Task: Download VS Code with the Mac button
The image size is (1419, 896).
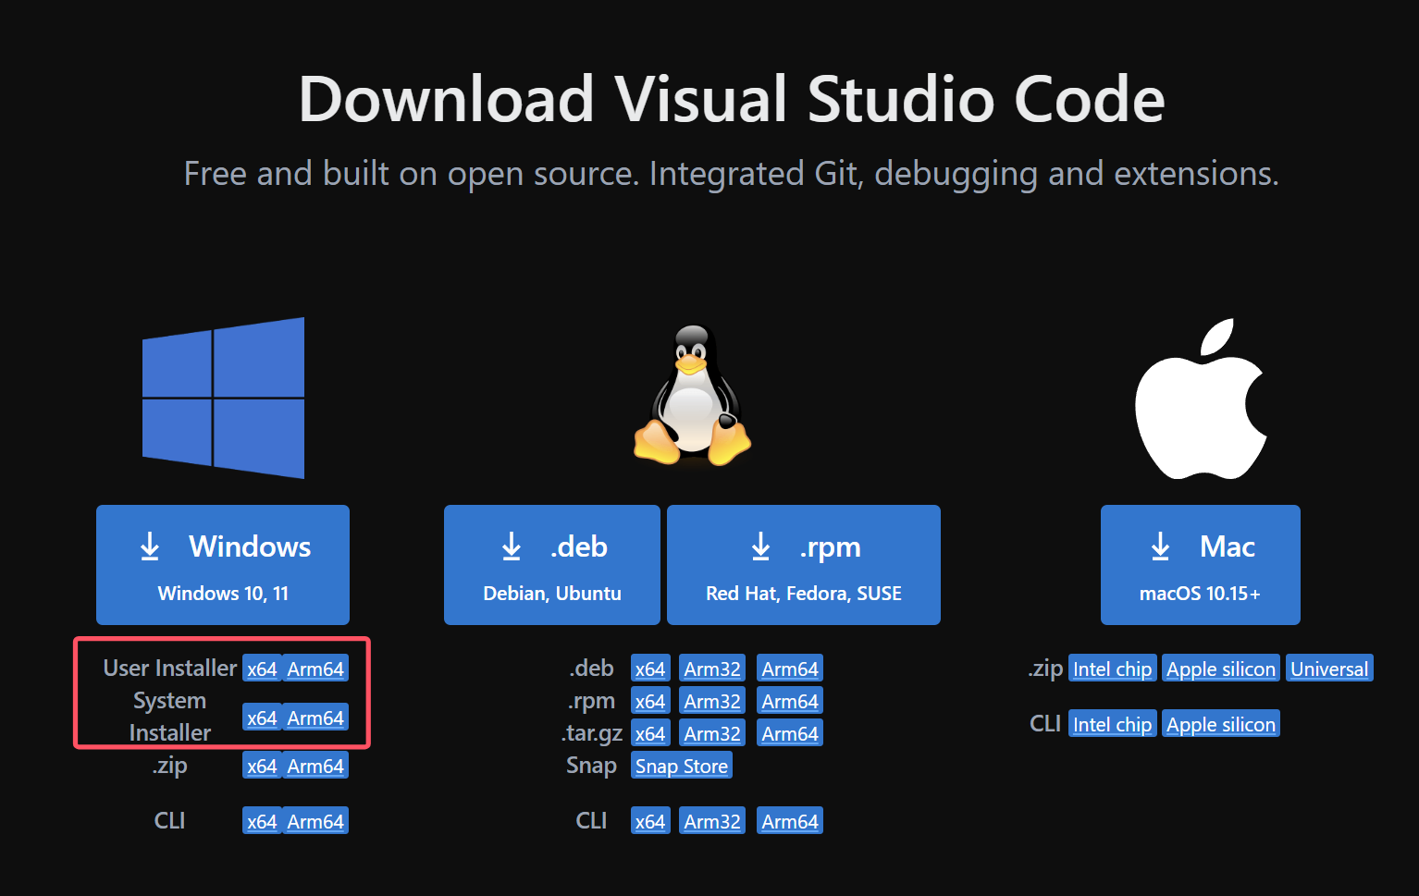Action: (1201, 565)
